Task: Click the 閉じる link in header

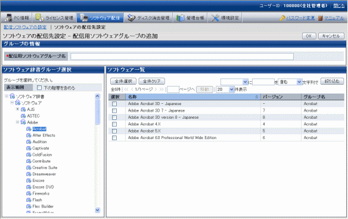Action: click(x=339, y=6)
